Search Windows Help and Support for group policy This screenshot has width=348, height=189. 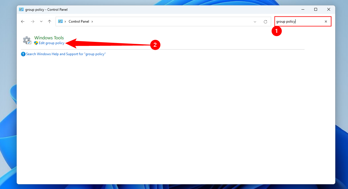point(66,54)
